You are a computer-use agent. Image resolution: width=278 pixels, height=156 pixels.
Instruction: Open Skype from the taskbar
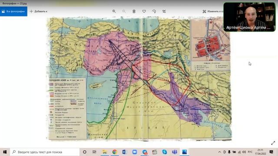pos(165,152)
